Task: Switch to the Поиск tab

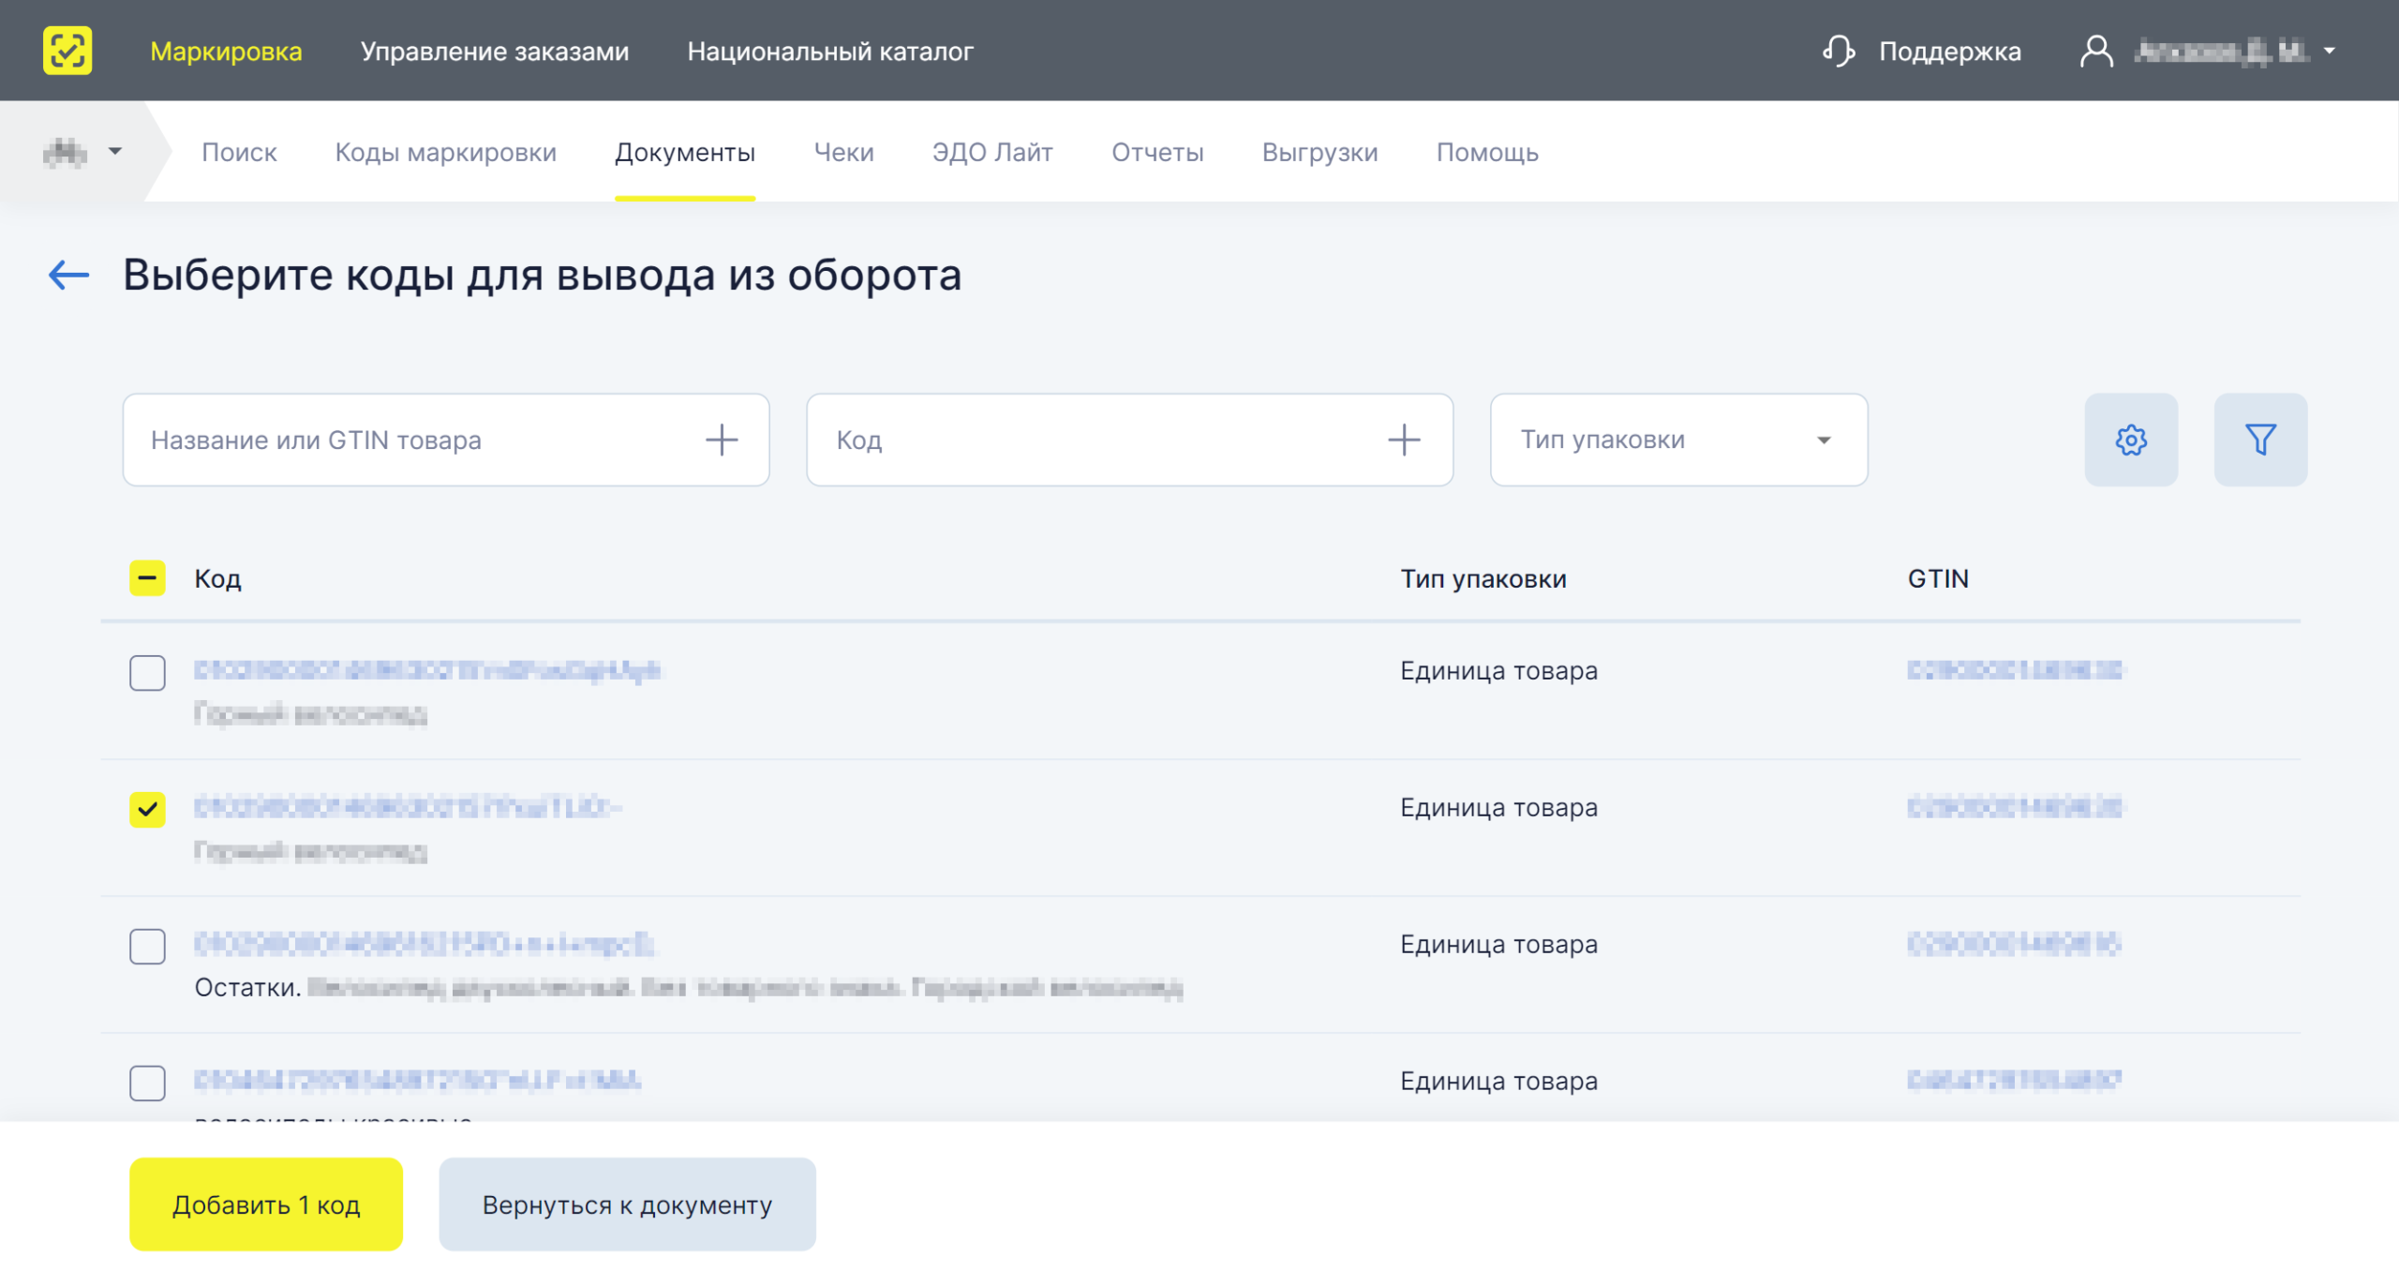Action: click(239, 152)
